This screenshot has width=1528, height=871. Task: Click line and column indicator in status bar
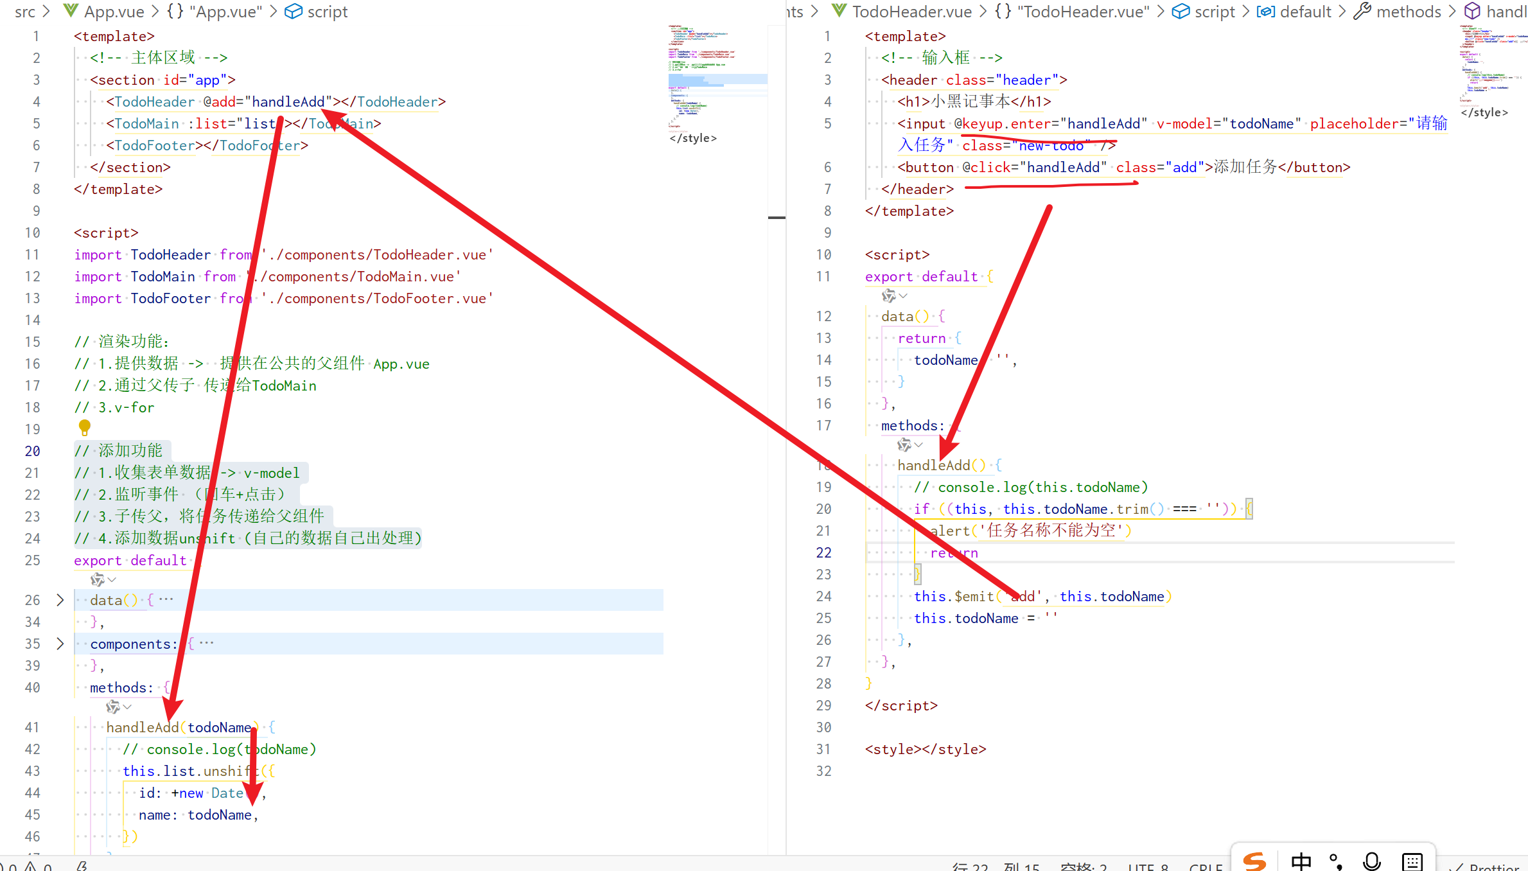[995, 867]
